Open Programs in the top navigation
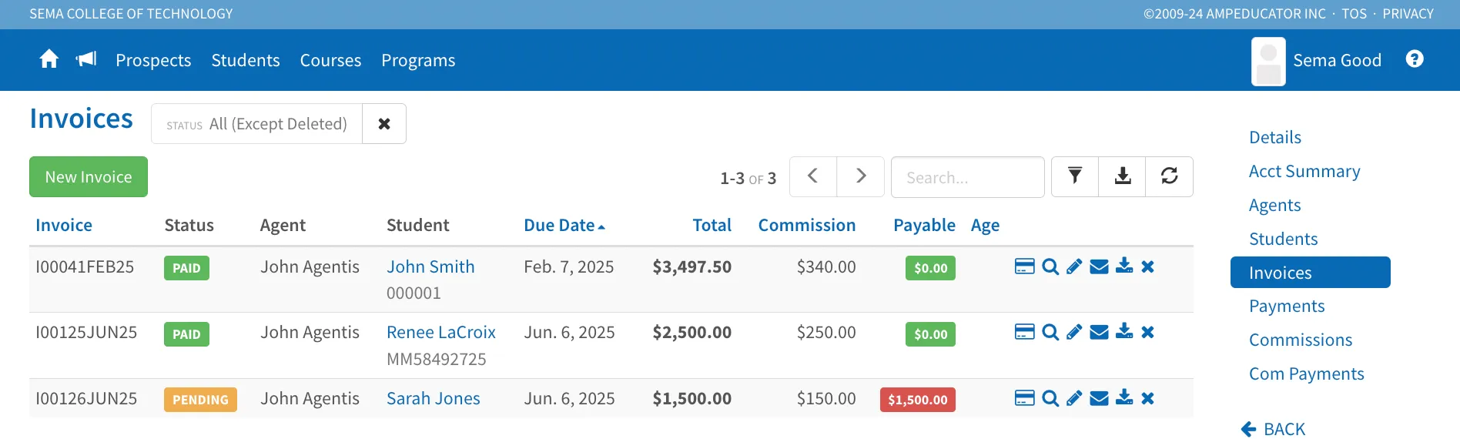The width and height of the screenshot is (1460, 439). coord(418,60)
